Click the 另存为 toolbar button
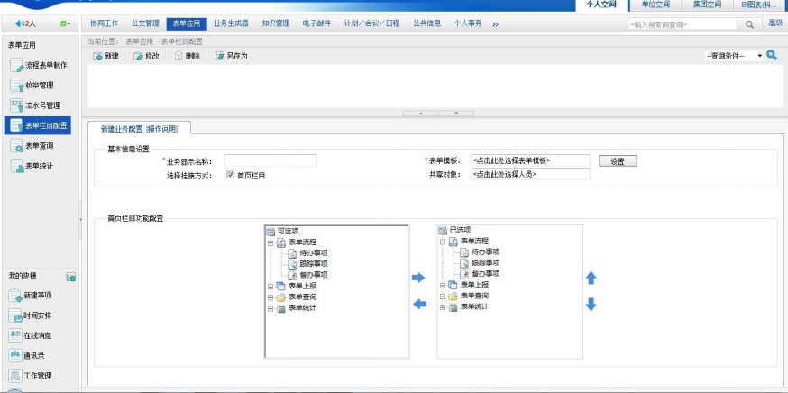Screen dimensions: 788x393 pos(231,56)
